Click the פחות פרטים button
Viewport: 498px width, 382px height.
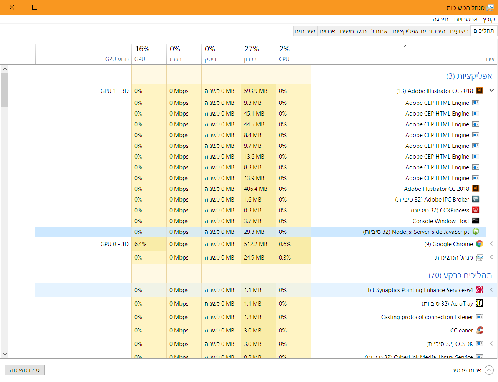pyautogui.click(x=472, y=370)
